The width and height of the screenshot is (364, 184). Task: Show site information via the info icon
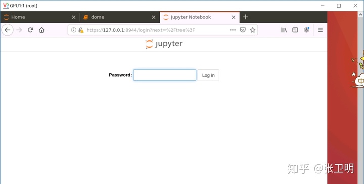point(74,30)
